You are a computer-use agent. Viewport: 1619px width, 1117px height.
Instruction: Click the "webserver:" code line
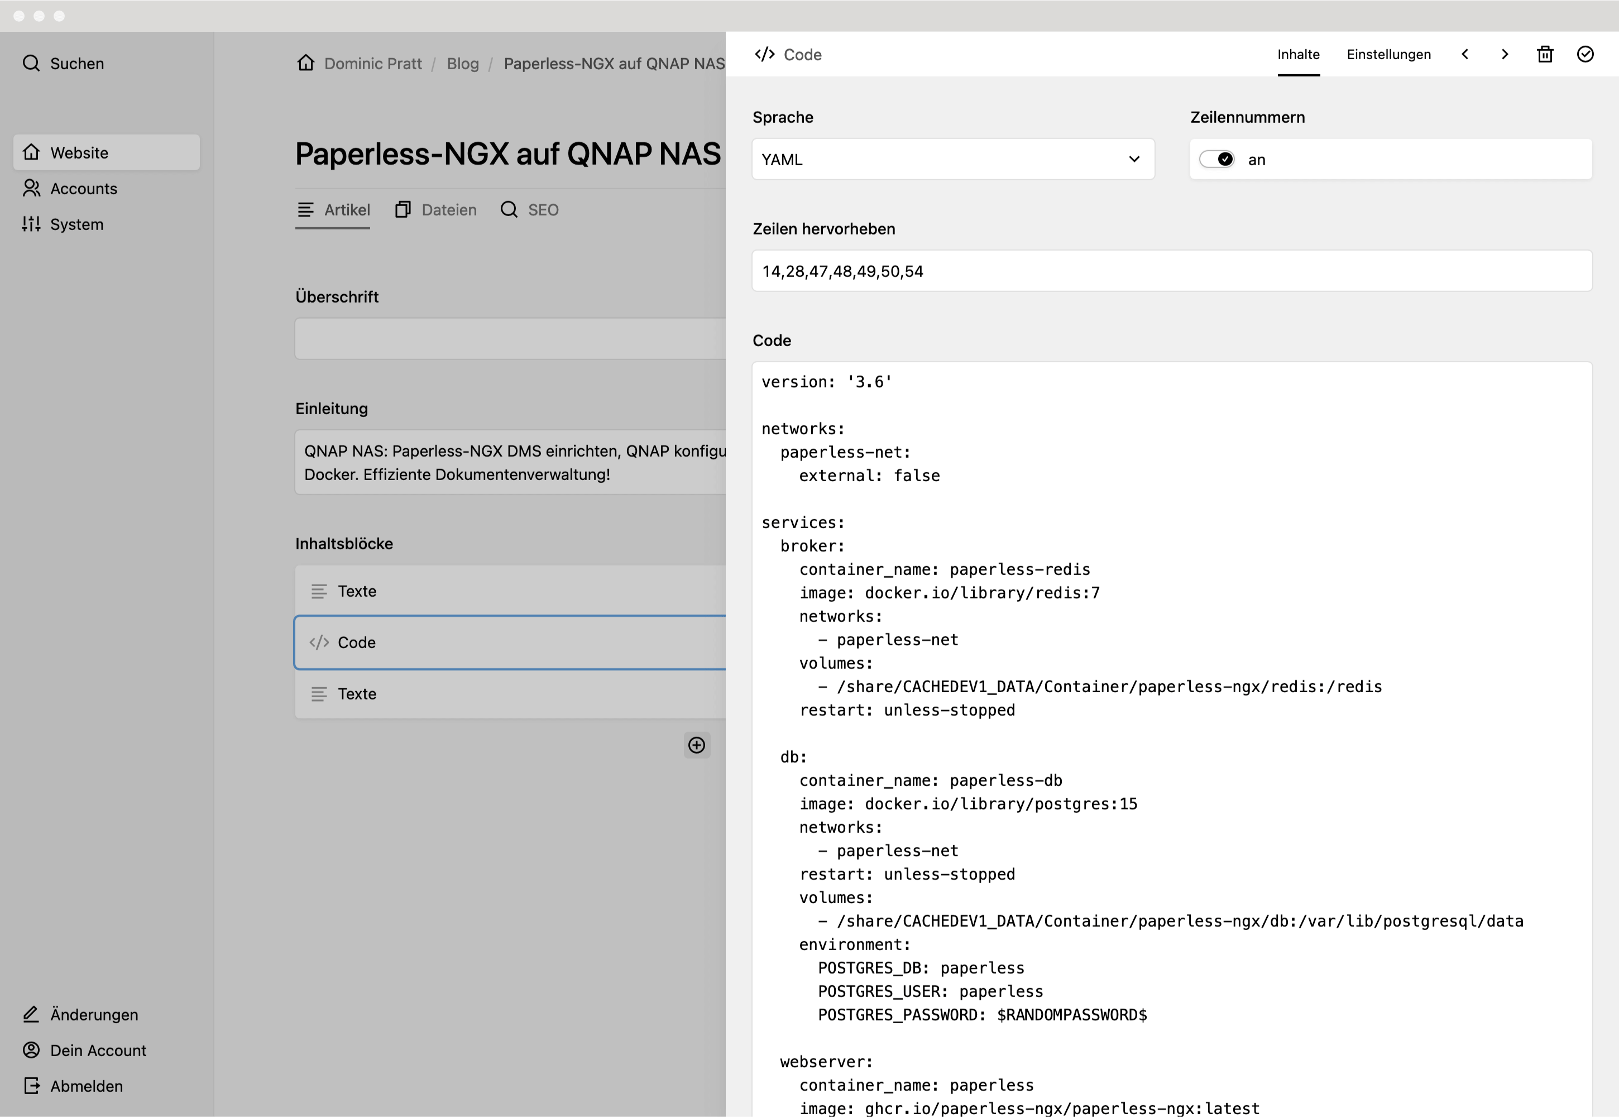[827, 1061]
